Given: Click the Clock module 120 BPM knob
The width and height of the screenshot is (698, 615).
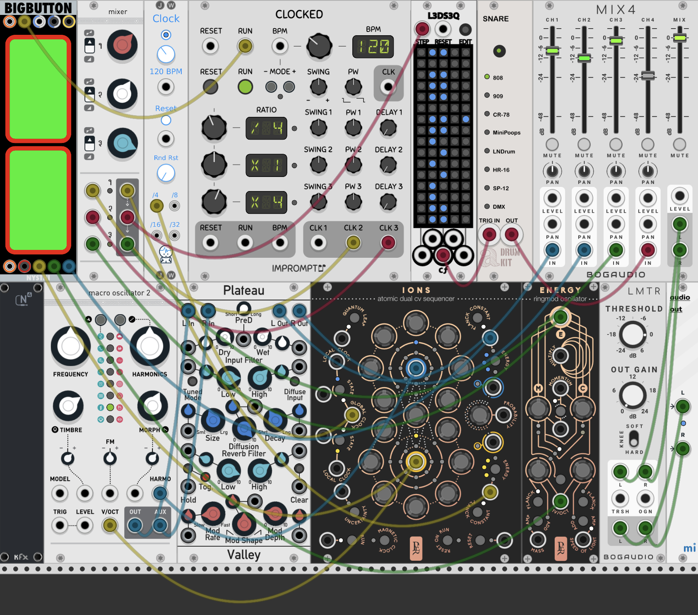Looking at the screenshot, I should [166, 54].
